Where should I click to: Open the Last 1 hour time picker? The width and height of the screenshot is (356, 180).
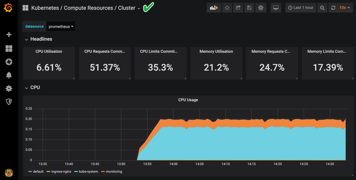click(x=301, y=8)
